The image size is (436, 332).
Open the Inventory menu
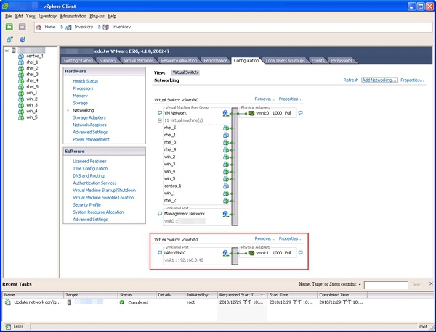click(47, 16)
